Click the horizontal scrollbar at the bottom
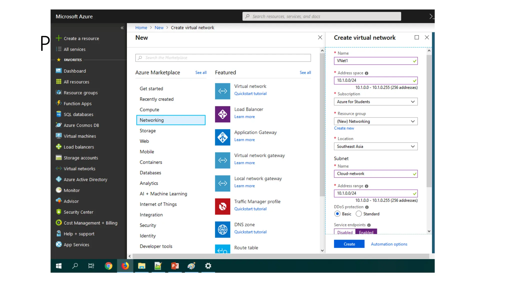Viewport: 512px width, 288px height. (281, 256)
